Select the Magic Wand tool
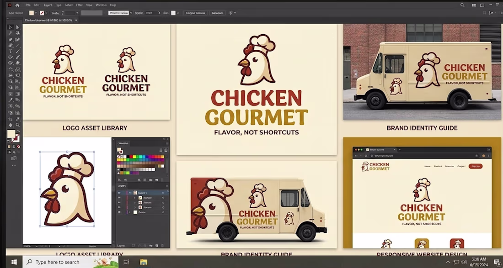 11,33
